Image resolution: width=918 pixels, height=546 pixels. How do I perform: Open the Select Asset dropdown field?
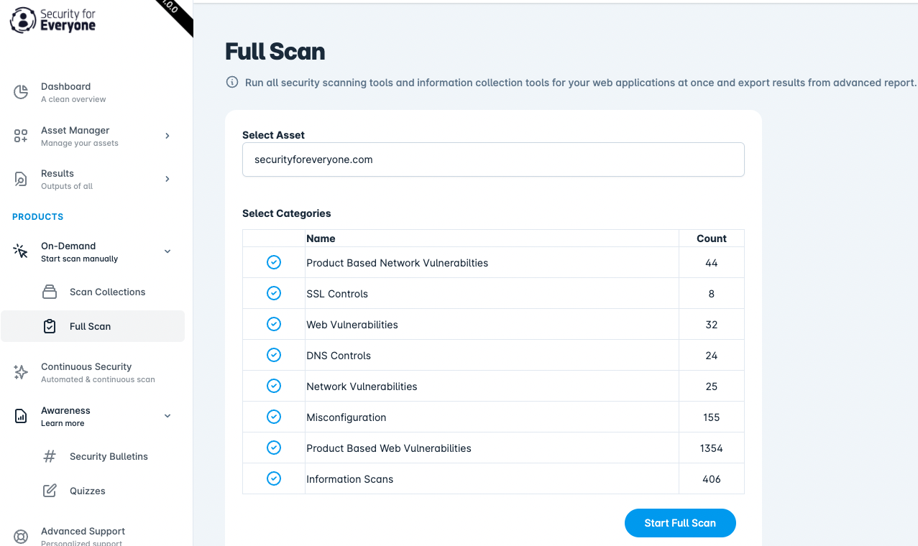(x=493, y=159)
